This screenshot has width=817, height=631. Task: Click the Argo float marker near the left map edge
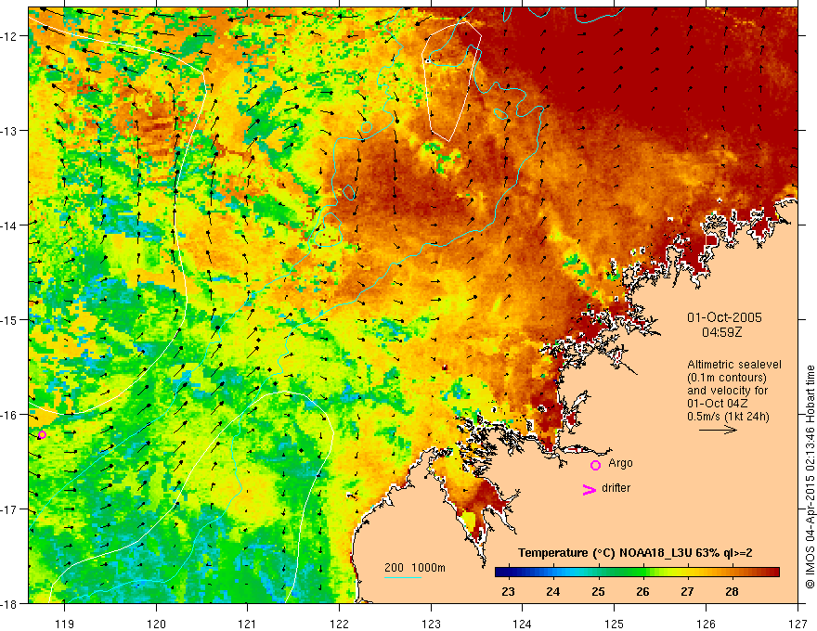coord(42,434)
